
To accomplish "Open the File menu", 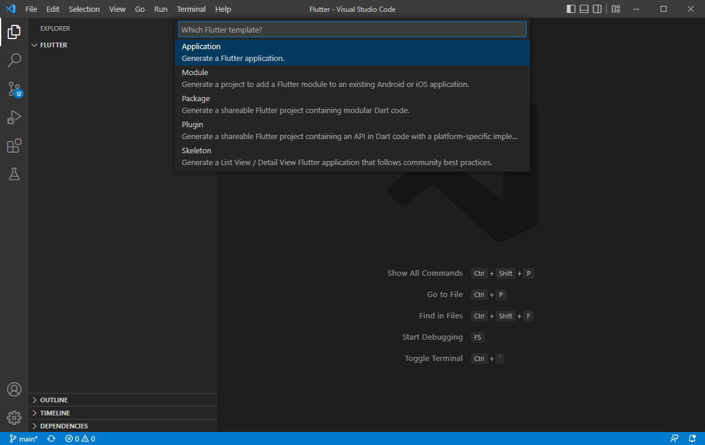I will 31,9.
